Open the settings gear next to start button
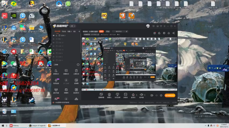 pyautogui.click(x=161, y=95)
